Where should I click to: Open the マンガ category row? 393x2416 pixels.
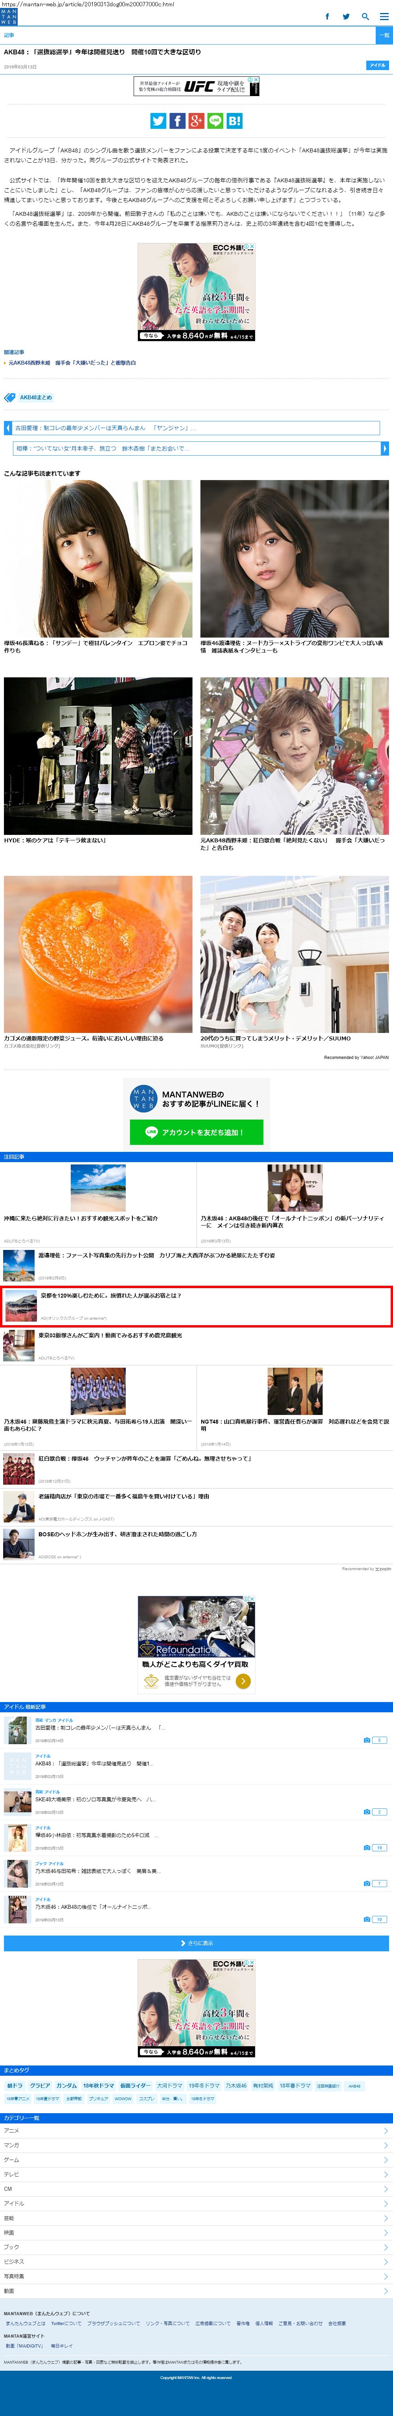tap(196, 2145)
